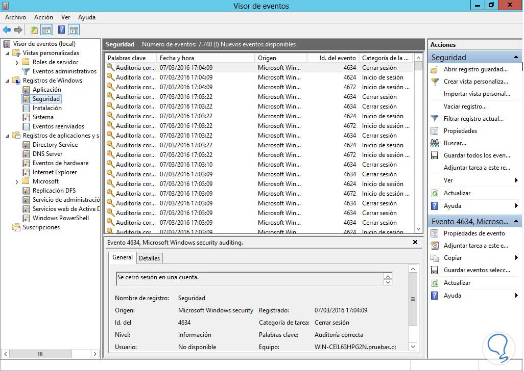Open the Ver submenu arrow
The height and width of the screenshot is (371, 524).
pos(516,180)
